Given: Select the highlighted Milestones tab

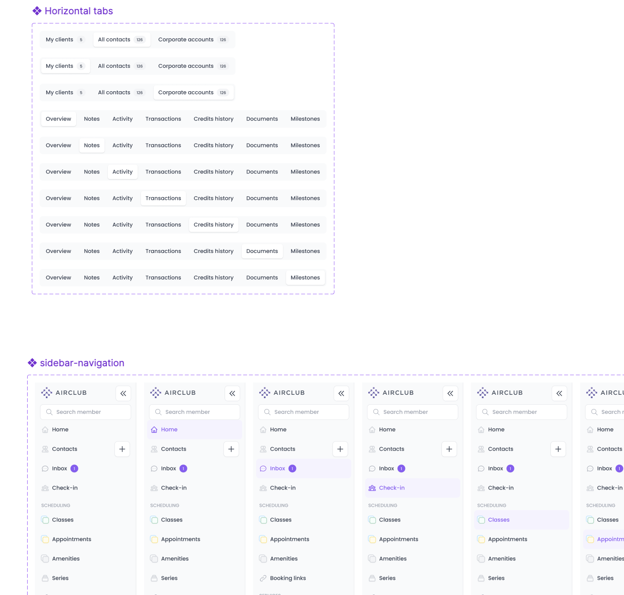Looking at the screenshot, I should pos(305,278).
